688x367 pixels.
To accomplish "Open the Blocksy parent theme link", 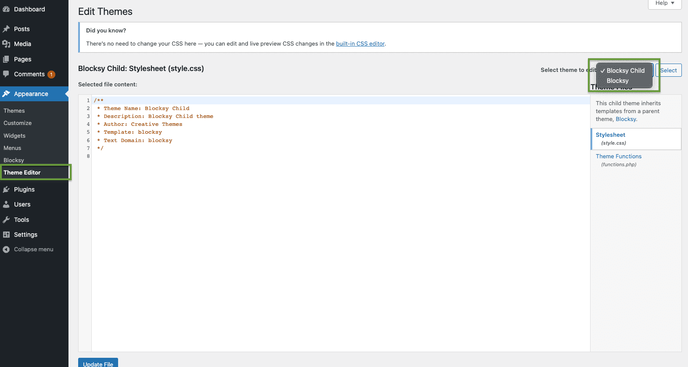I will (x=626, y=119).
